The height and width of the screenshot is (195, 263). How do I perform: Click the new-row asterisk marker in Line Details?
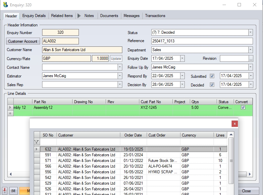tap(10, 114)
